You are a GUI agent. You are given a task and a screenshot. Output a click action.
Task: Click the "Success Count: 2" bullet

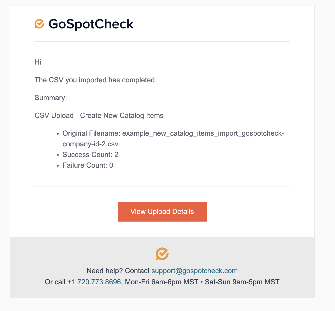pos(90,155)
